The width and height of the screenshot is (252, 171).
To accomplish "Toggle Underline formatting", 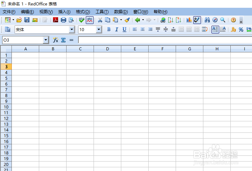I will (x=124, y=29).
